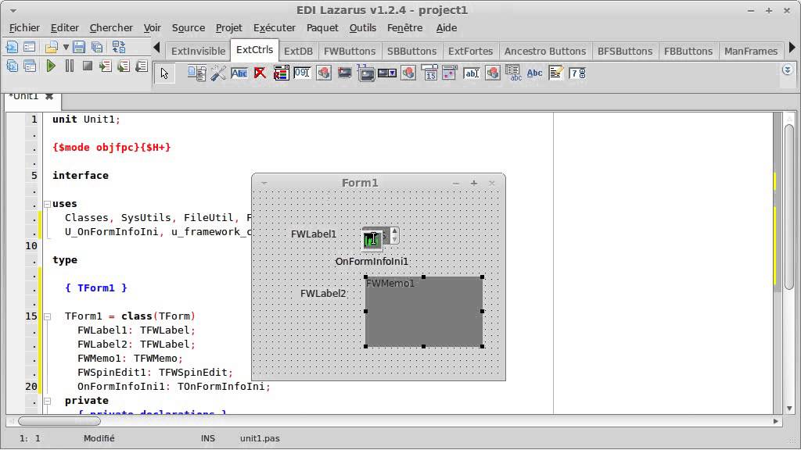
Task: Pick the image combo box component
Action: tap(387, 73)
